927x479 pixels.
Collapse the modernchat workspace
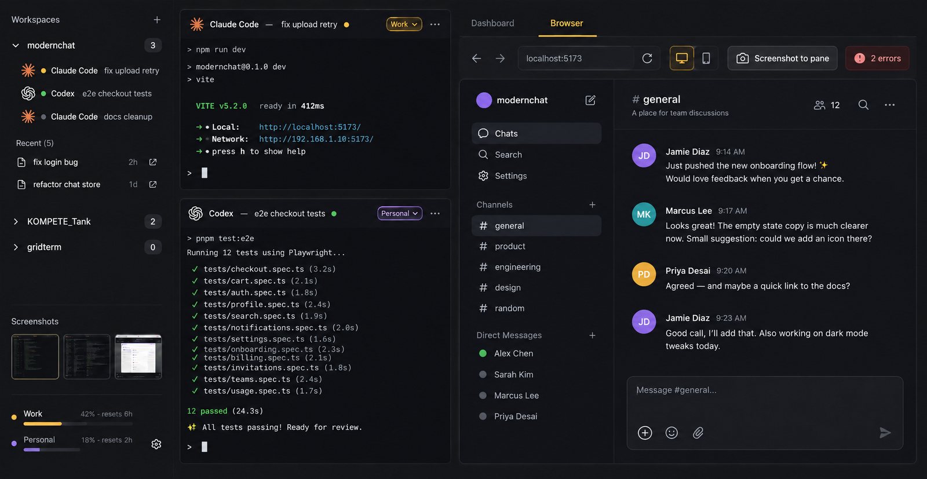pos(16,45)
